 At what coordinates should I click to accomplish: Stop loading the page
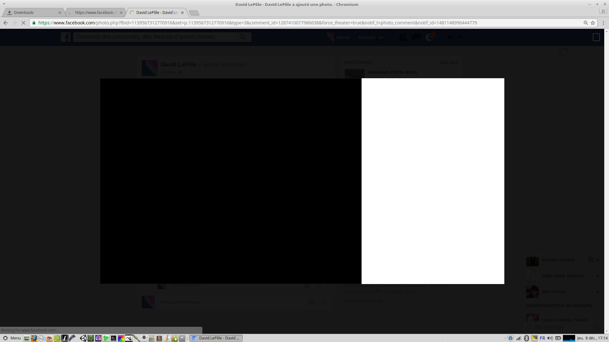(23, 23)
